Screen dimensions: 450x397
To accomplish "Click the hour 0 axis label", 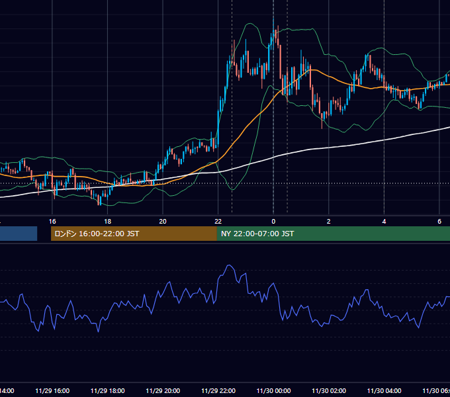I will [x=273, y=222].
